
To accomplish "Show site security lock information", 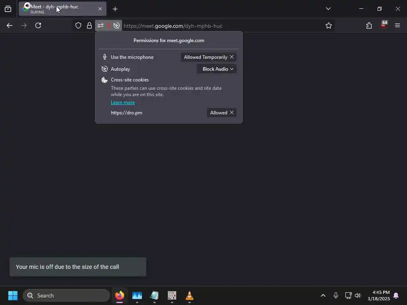I will [89, 25].
